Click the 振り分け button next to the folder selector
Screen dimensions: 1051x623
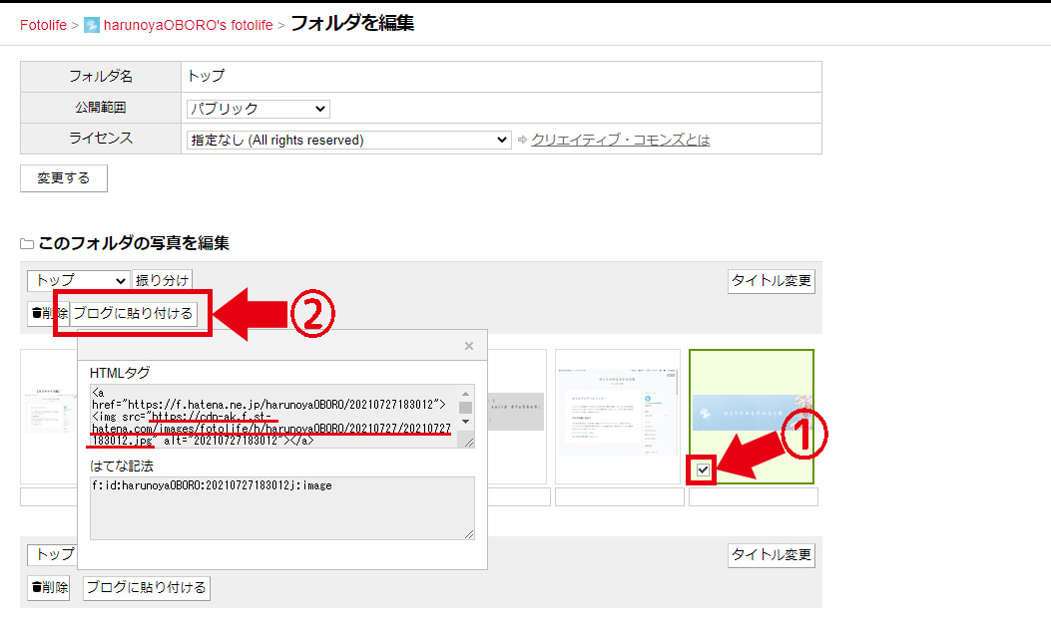click(x=162, y=280)
